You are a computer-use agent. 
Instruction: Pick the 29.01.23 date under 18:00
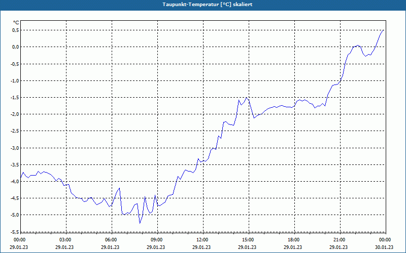(293, 247)
